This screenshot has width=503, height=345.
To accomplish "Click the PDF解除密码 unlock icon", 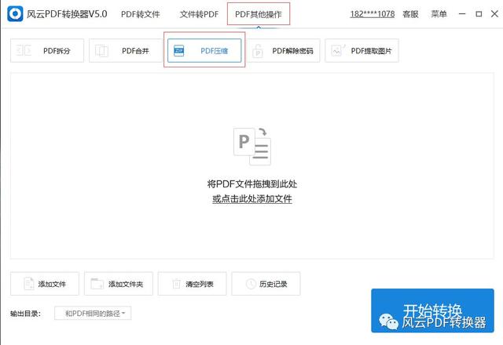I will click(258, 50).
